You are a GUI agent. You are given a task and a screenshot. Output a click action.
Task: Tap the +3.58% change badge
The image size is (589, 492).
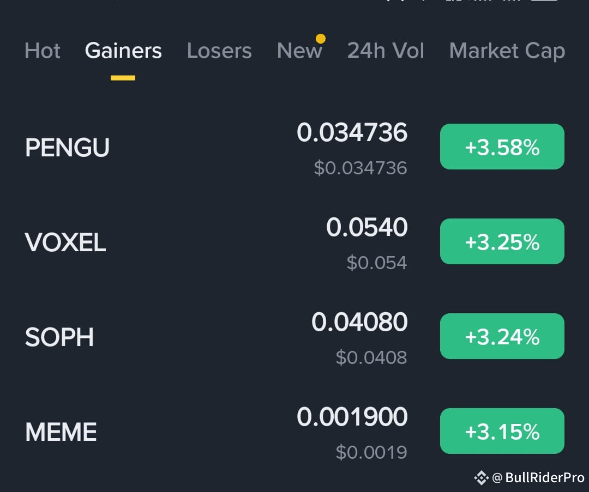[x=502, y=147]
